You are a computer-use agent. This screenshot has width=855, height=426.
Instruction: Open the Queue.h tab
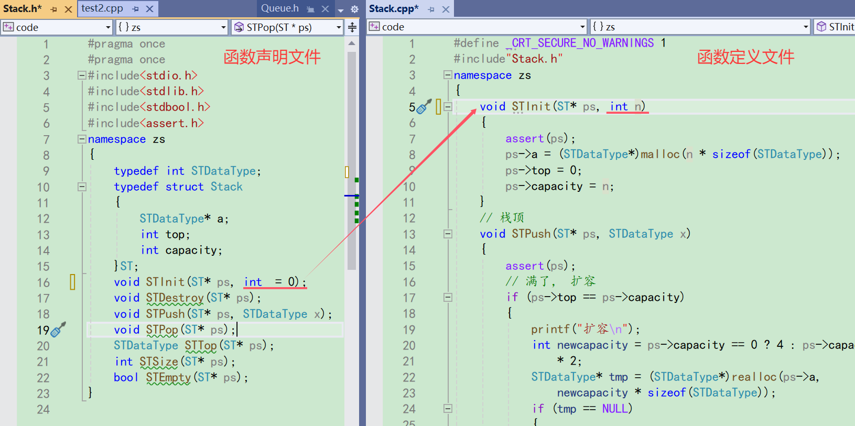click(x=280, y=8)
